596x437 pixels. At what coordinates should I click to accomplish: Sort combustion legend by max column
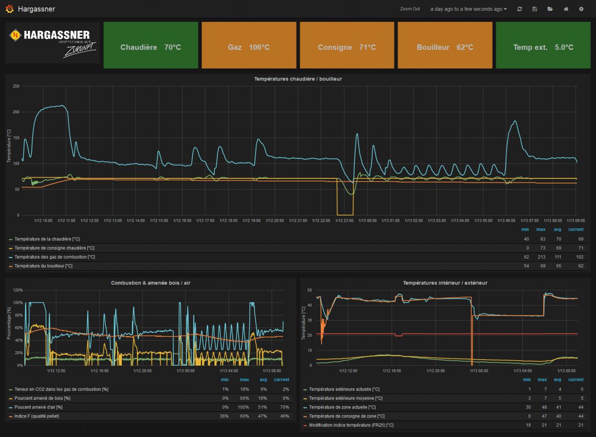[244, 380]
